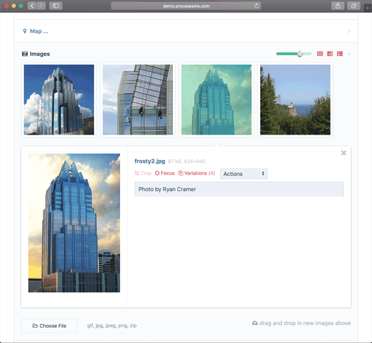
Task: Click the image description text field
Action: [x=239, y=189]
